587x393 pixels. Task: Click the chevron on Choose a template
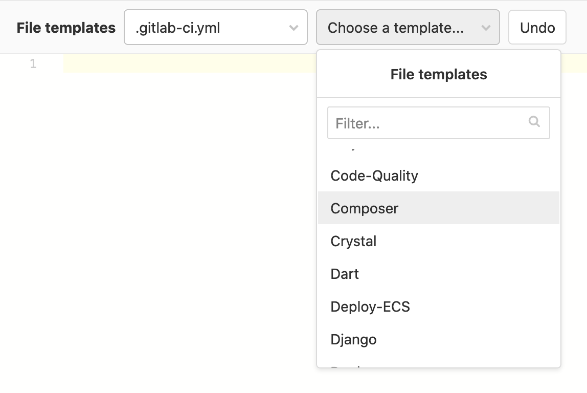[486, 28]
